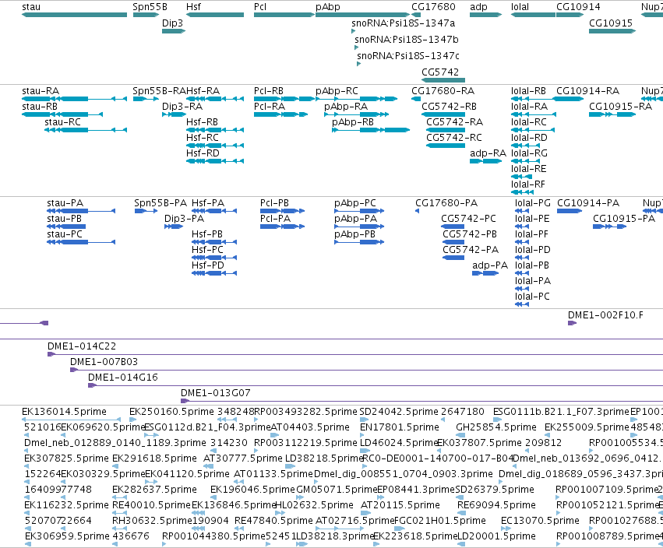Select transcript Dip3-RA
663x548 pixels.
[174, 114]
